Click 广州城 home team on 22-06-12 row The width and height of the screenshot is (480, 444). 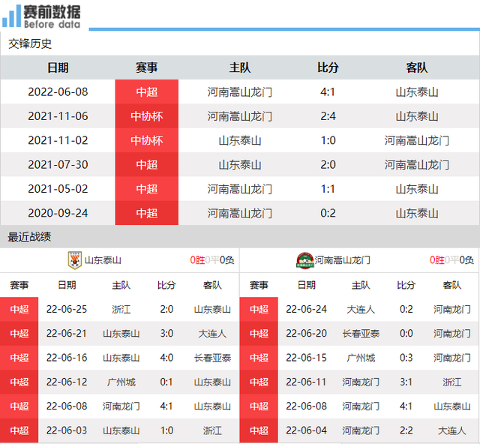[121, 382]
